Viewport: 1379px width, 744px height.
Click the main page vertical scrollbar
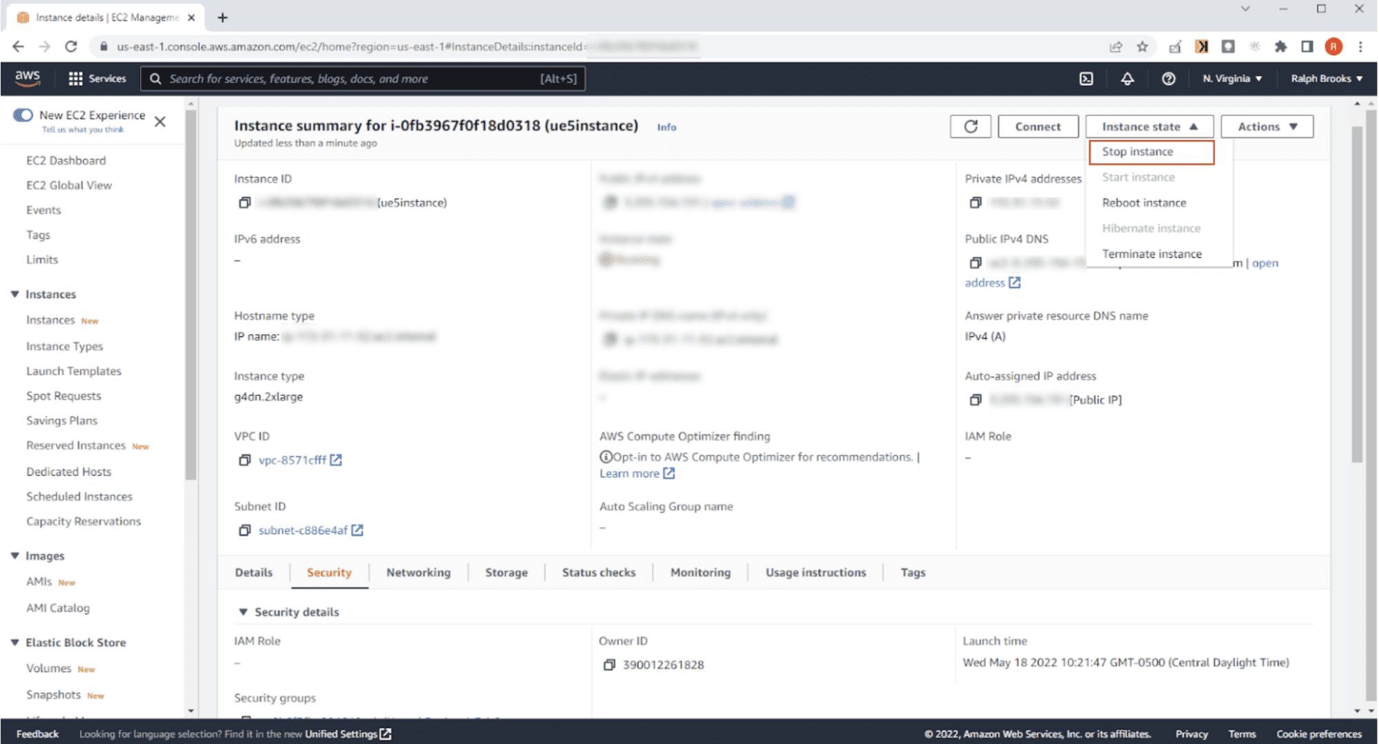1357,294
